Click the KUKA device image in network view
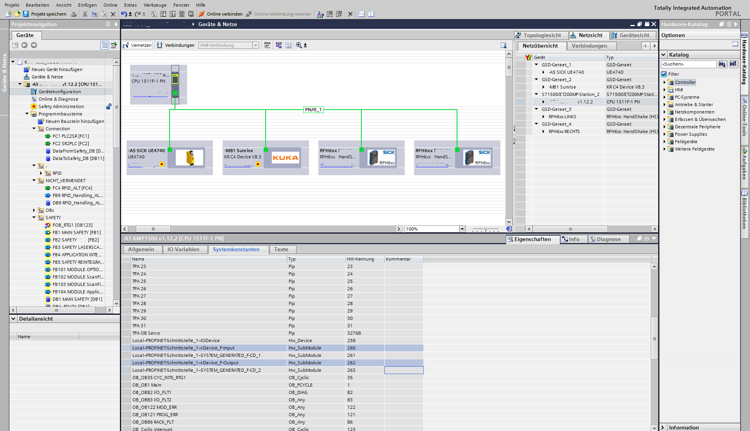The height and width of the screenshot is (431, 750). [285, 158]
